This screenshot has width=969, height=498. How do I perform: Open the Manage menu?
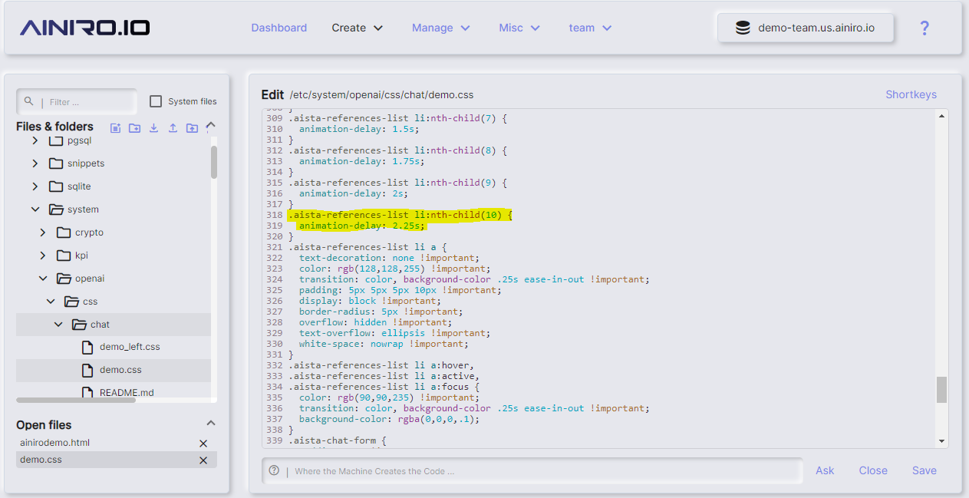coord(441,28)
